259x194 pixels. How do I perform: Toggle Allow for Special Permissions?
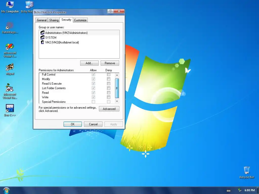coord(93,102)
